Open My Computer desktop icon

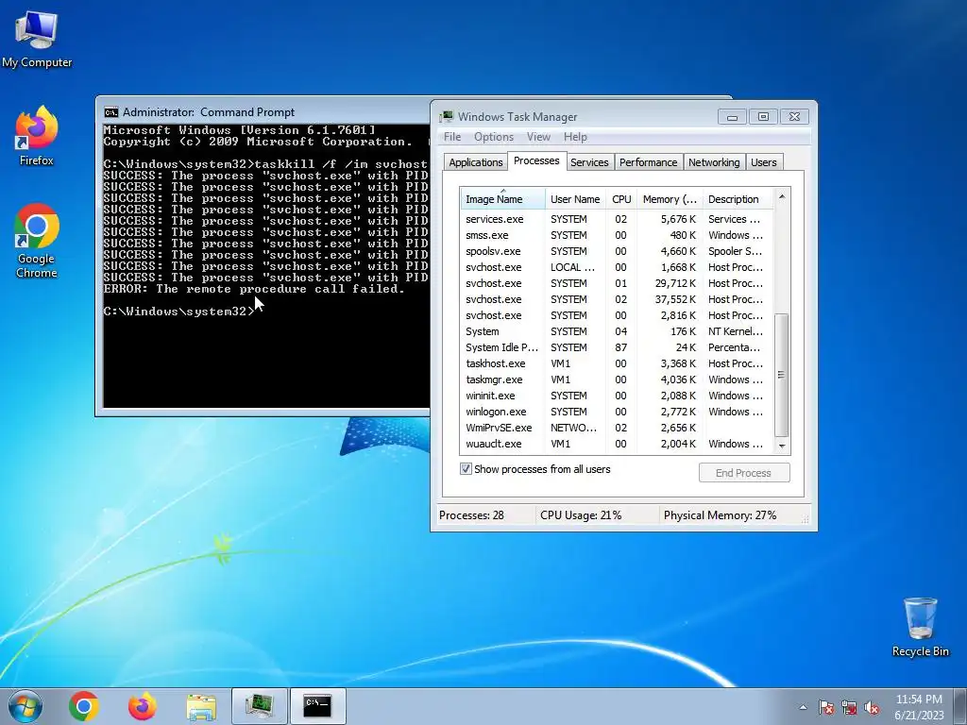pyautogui.click(x=37, y=39)
